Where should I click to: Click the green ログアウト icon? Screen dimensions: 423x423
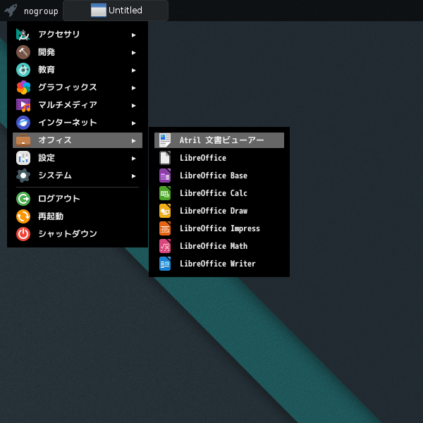click(x=23, y=199)
